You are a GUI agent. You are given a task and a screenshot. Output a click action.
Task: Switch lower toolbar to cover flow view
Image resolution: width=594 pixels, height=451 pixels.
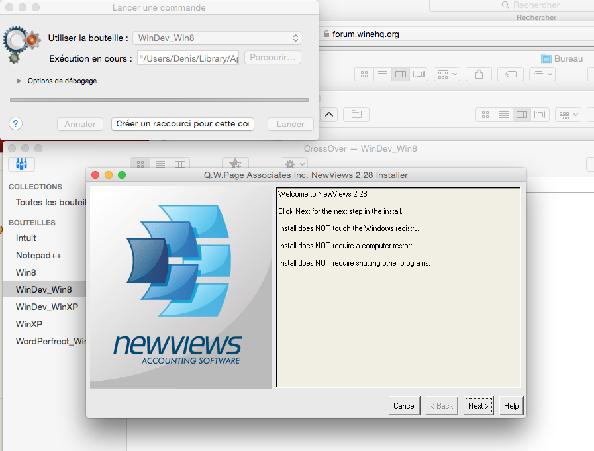[x=540, y=115]
